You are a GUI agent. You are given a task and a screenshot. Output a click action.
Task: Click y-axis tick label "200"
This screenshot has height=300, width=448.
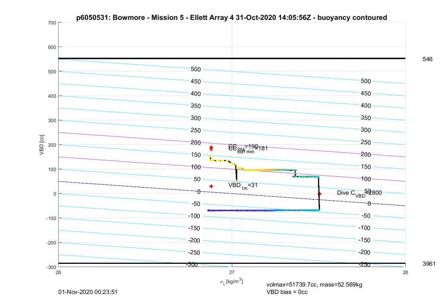(x=52, y=145)
